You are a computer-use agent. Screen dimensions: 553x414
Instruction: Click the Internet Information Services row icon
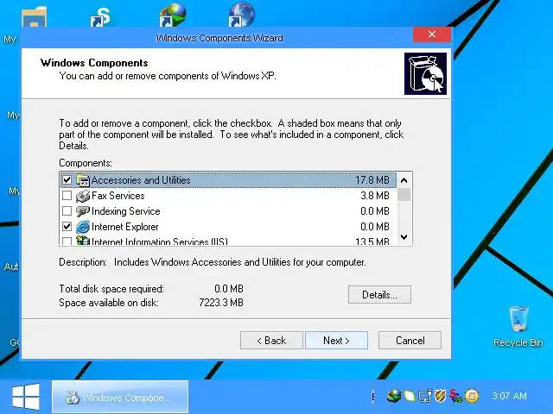pyautogui.click(x=83, y=241)
